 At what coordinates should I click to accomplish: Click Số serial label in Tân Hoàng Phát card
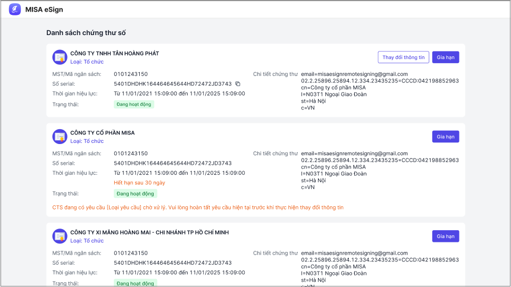64,84
